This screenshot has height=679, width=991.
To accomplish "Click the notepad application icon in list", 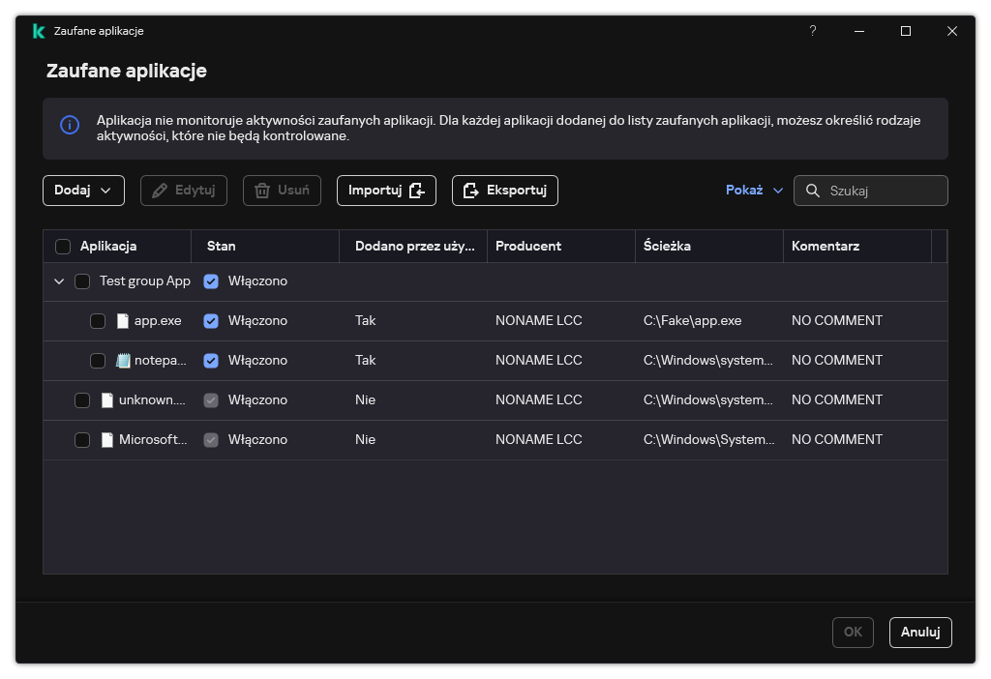I will [123, 361].
